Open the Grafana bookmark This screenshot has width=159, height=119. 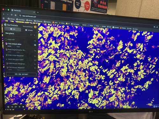pyautogui.click(x=123, y=28)
